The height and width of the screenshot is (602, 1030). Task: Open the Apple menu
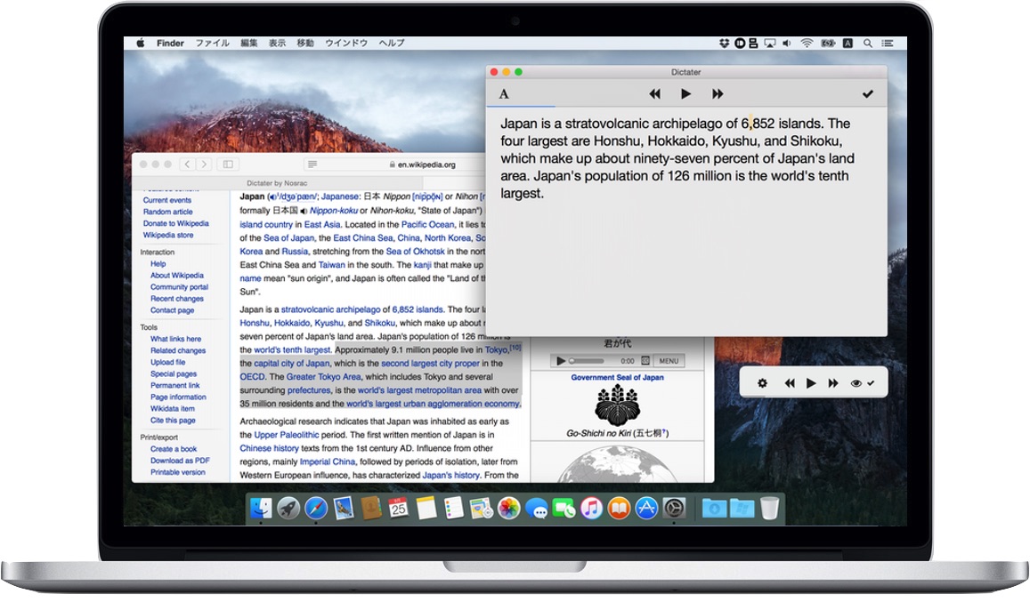[140, 43]
